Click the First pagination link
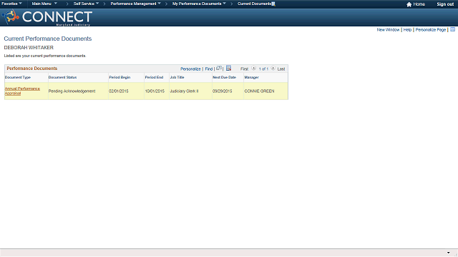 coord(244,69)
